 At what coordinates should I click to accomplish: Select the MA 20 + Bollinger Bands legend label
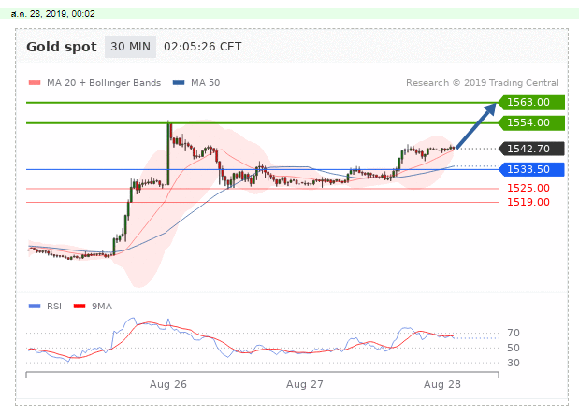pos(104,82)
